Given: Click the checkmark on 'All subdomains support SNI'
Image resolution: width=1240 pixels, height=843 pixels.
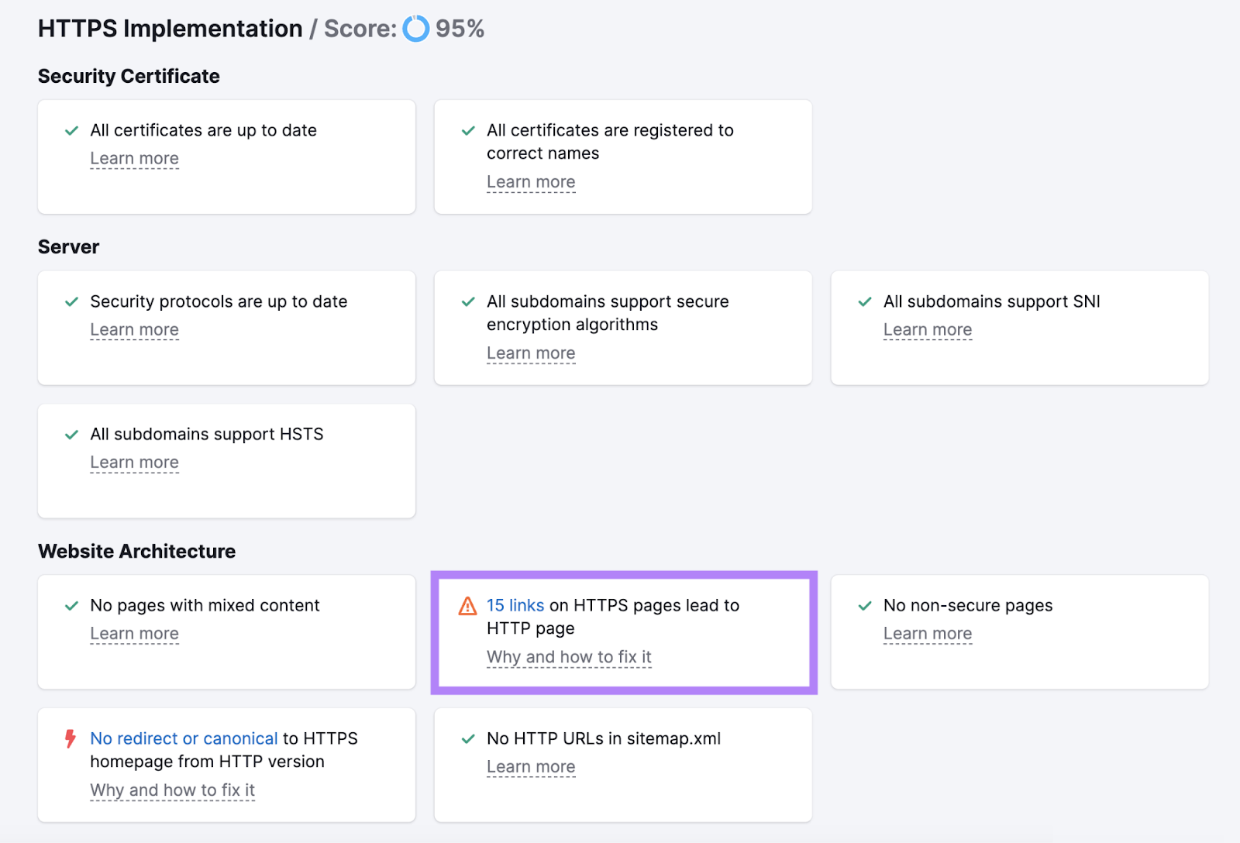Looking at the screenshot, I should 865,302.
